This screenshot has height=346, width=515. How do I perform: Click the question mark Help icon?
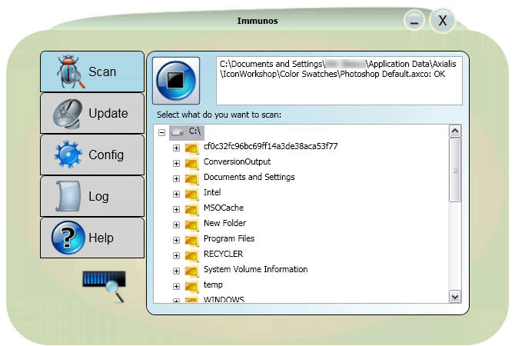pos(68,238)
